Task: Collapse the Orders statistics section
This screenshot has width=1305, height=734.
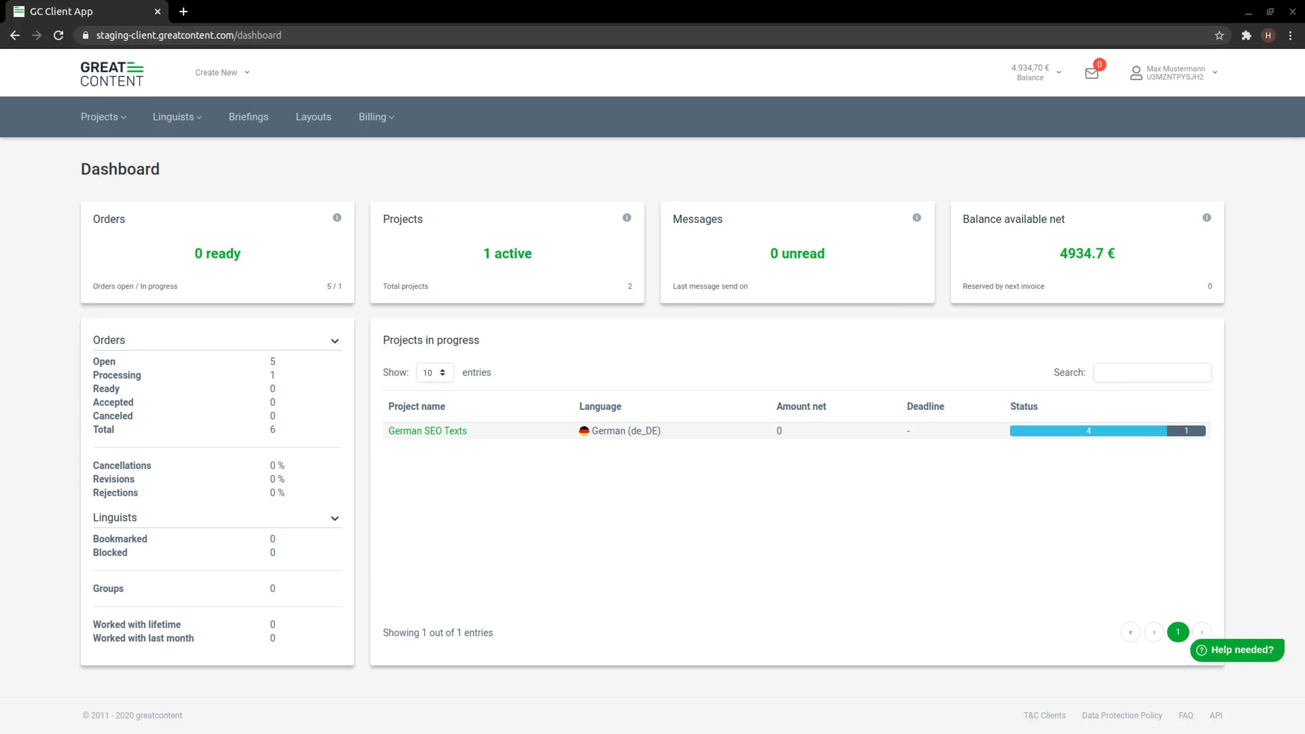Action: tap(335, 341)
